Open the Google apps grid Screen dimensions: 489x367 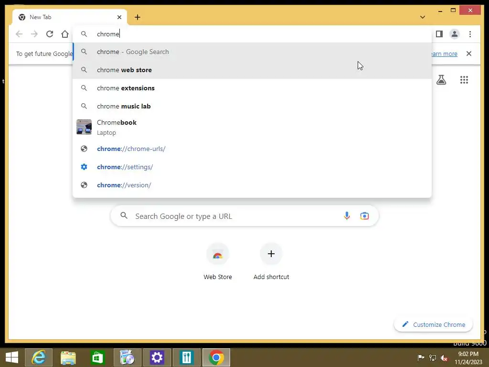pos(464,80)
